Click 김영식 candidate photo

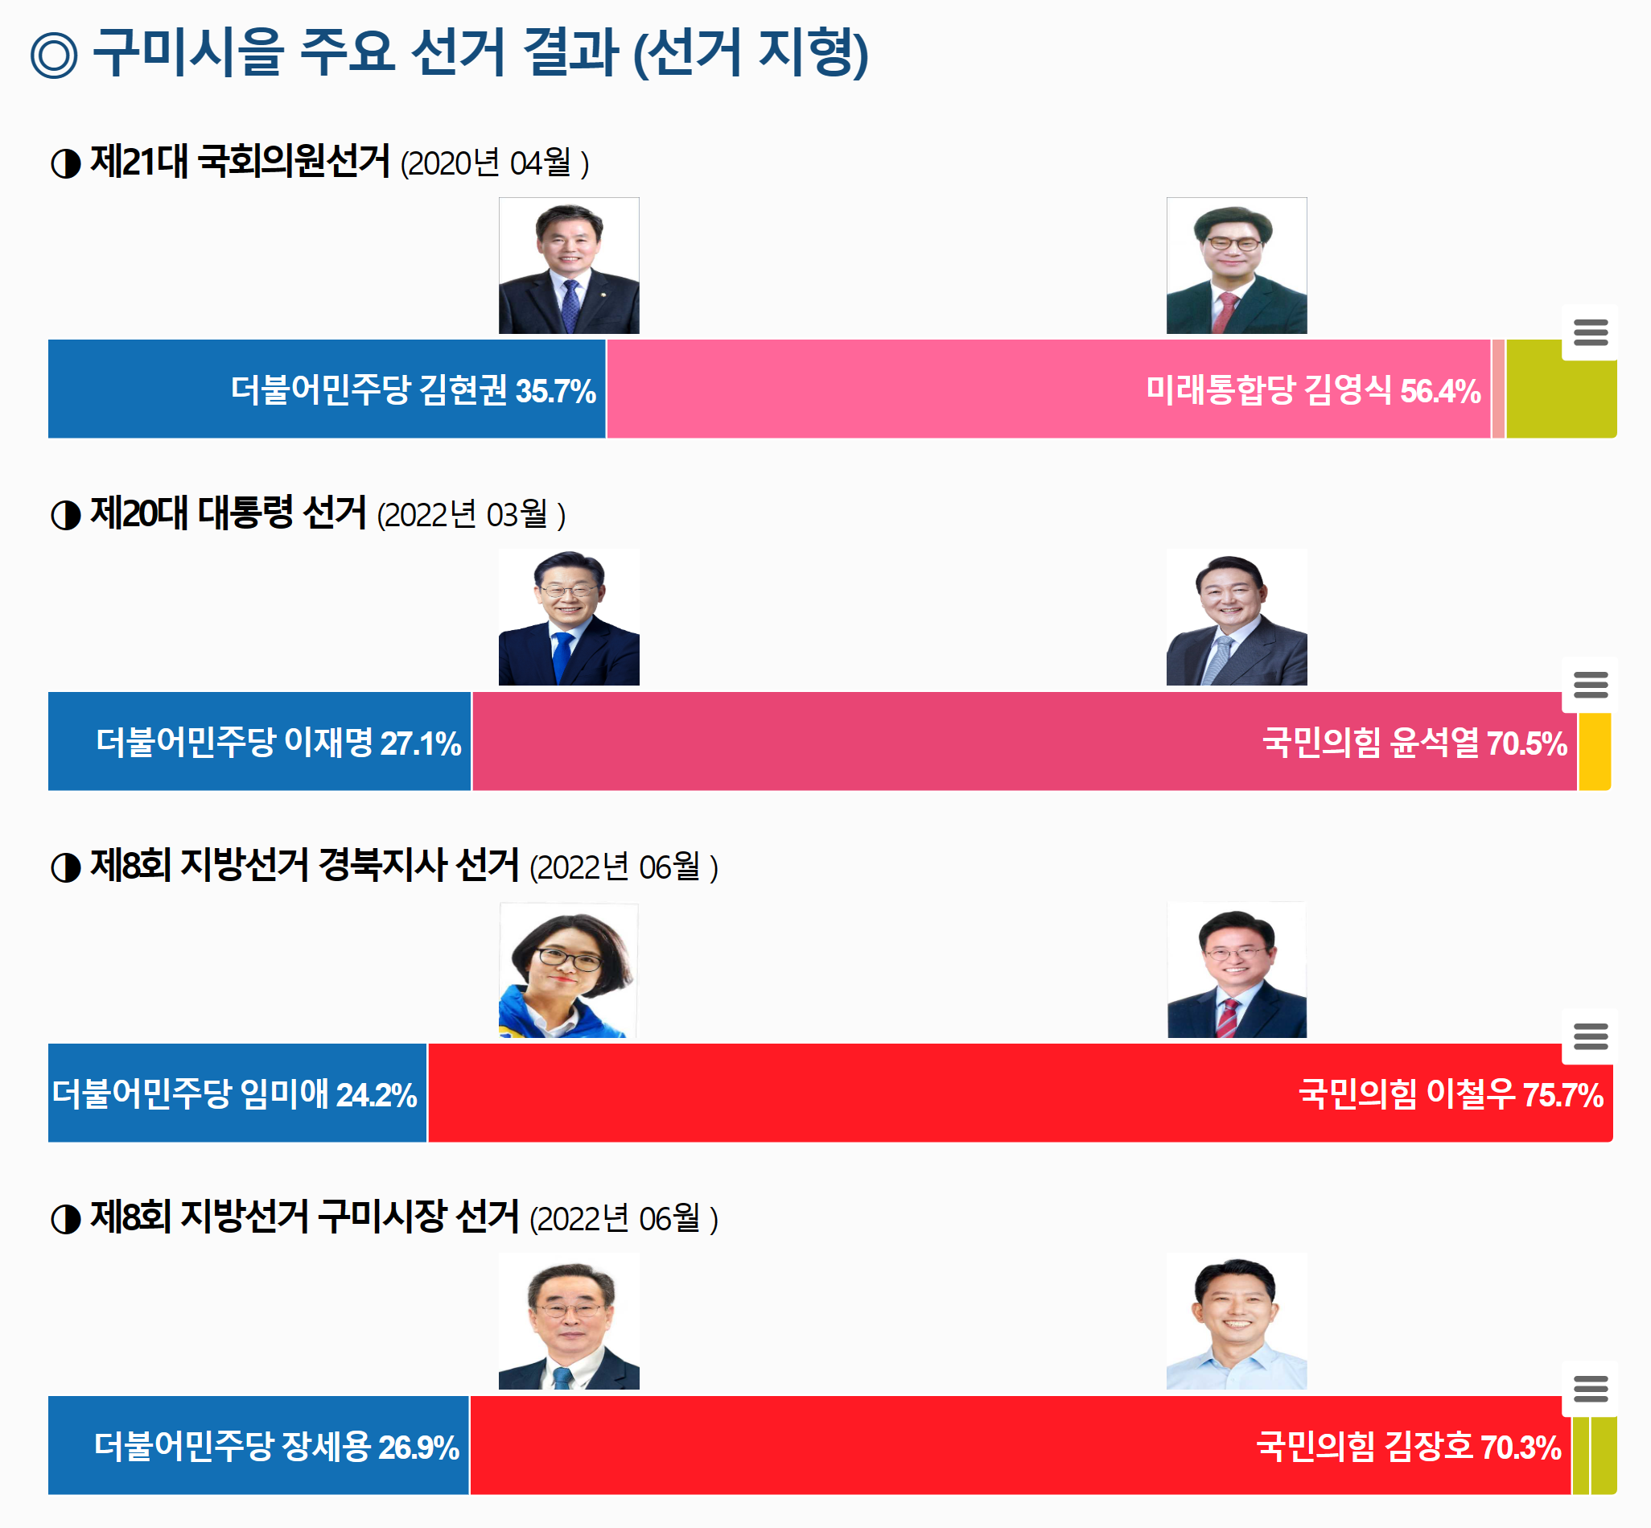[x=1236, y=266]
